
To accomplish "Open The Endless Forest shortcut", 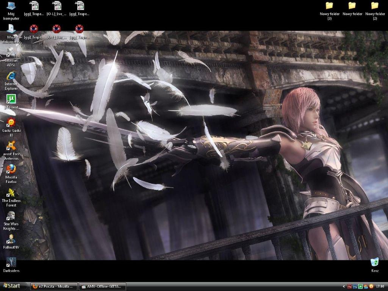I will (11, 197).
